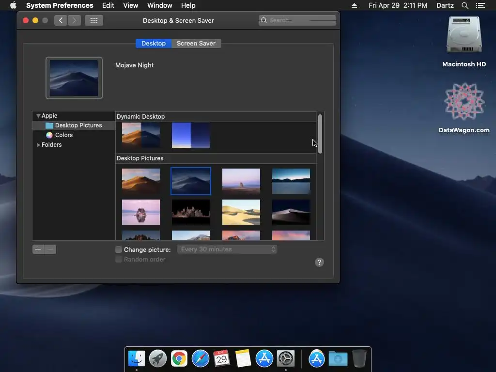Viewport: 496px width, 372px height.
Task: Collapse the Apple section triangle
Action: coord(38,116)
